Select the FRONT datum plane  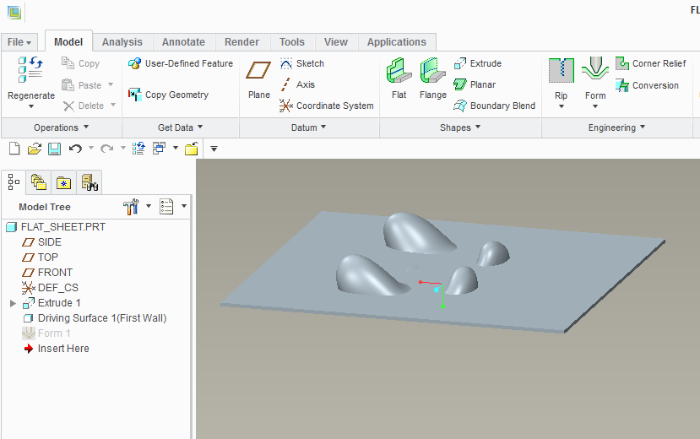[47, 273]
